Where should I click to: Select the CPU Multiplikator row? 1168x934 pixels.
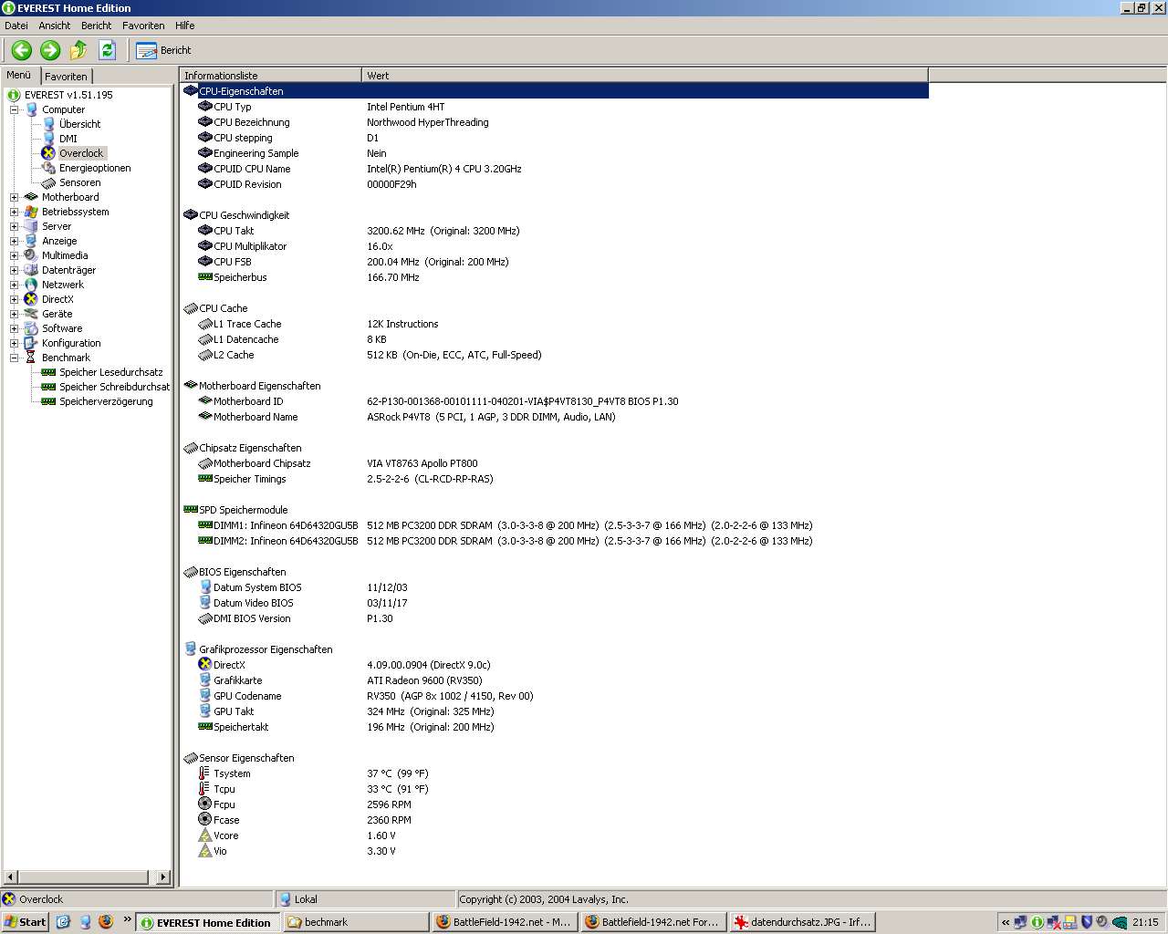pos(555,246)
